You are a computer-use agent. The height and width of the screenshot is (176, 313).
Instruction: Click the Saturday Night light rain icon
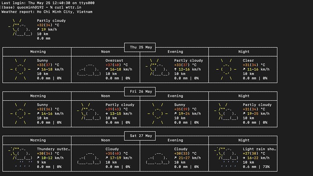226,158
